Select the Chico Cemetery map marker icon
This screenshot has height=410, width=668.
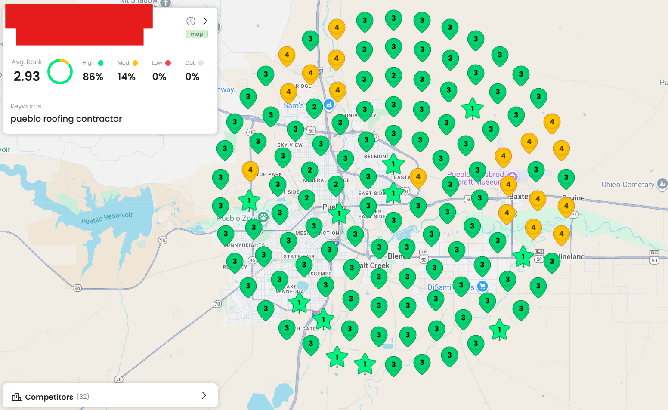pyautogui.click(x=662, y=184)
